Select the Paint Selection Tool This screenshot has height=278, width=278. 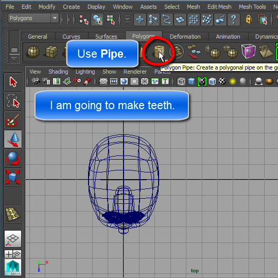(13, 120)
